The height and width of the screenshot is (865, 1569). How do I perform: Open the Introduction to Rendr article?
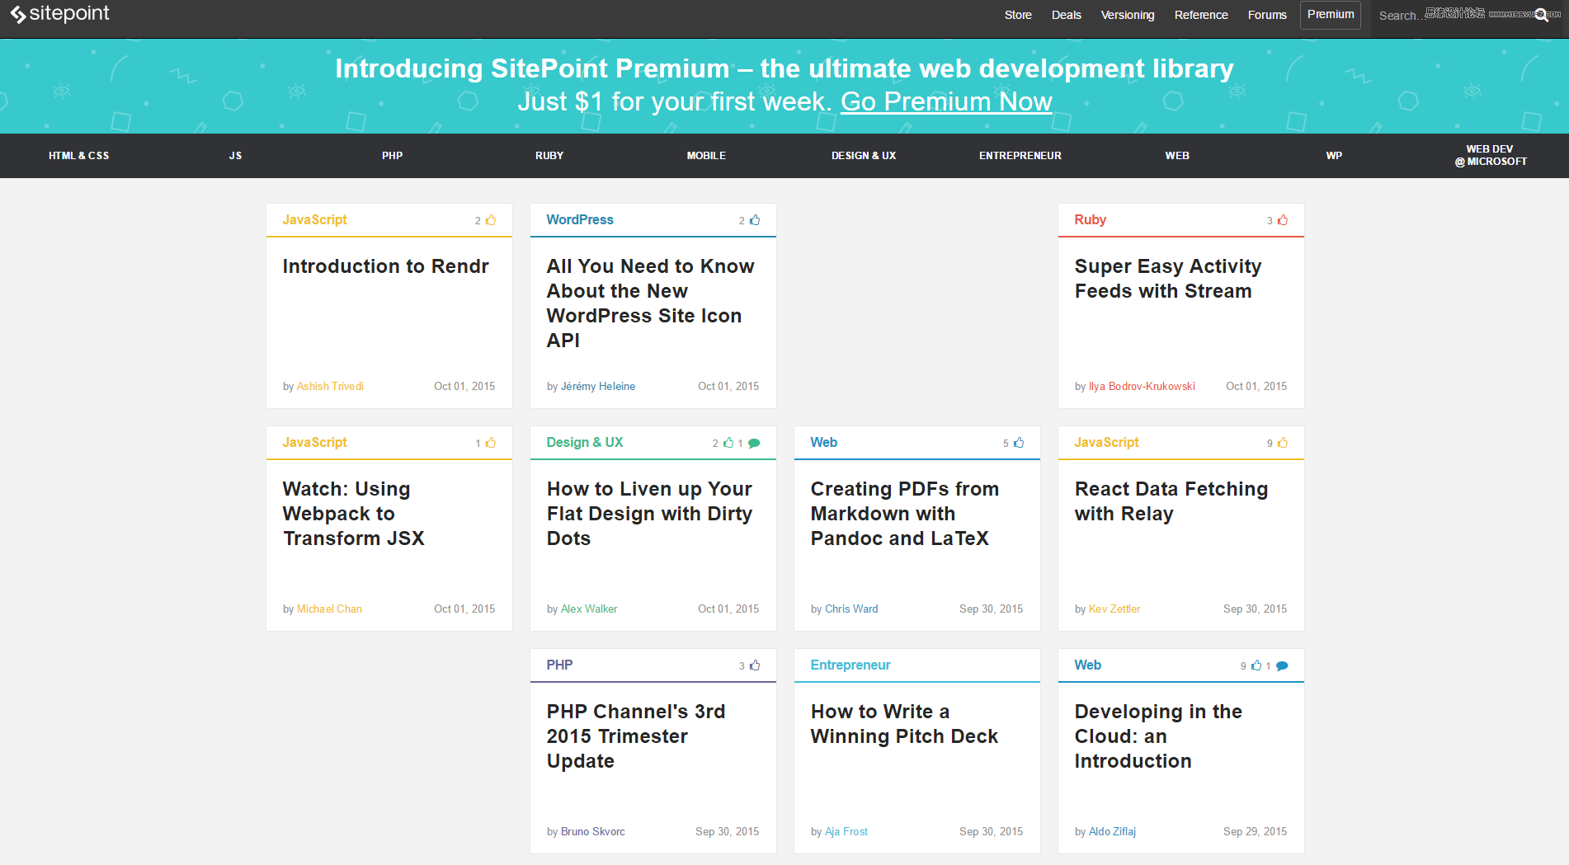coord(385,266)
